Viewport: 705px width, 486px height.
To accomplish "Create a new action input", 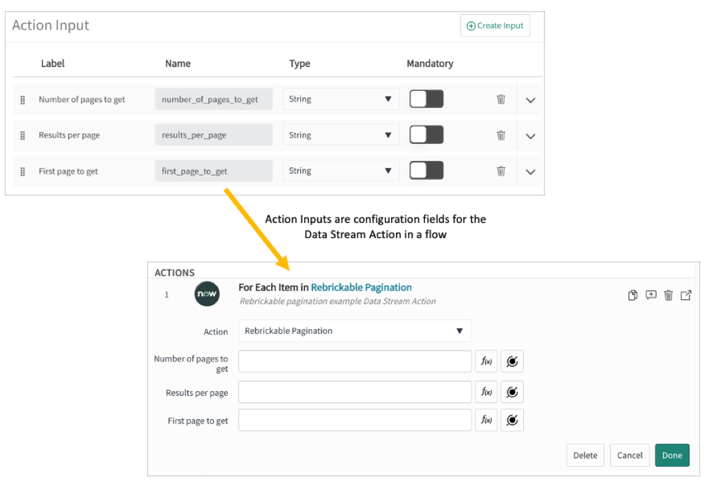I will tap(495, 25).
